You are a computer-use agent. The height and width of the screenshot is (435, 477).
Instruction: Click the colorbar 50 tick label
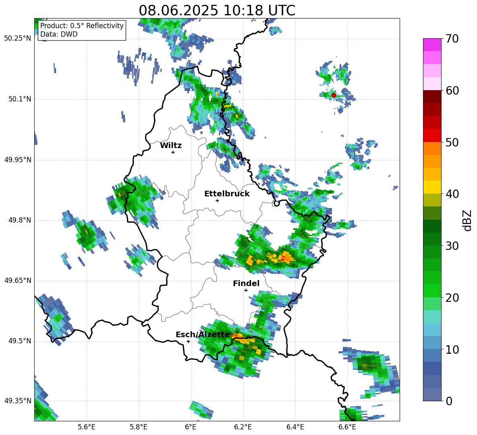(x=452, y=142)
